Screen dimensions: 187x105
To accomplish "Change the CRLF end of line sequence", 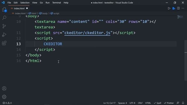I will 140,103.
